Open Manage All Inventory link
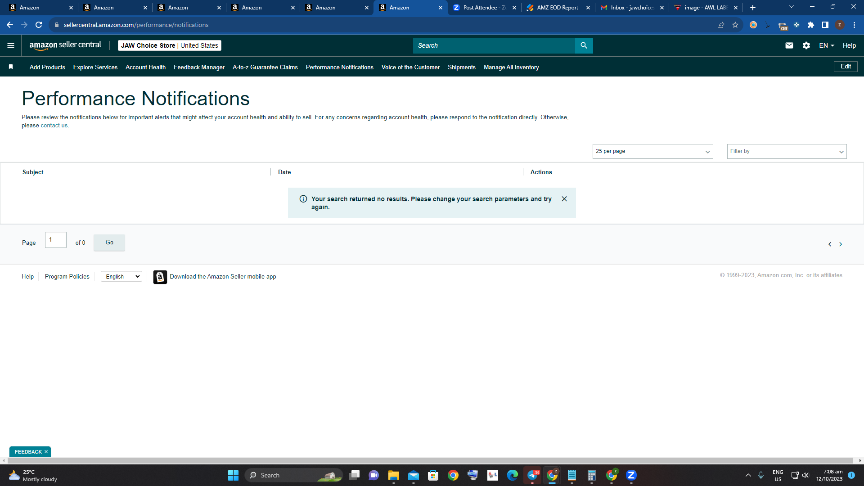The width and height of the screenshot is (864, 486). 511,67
